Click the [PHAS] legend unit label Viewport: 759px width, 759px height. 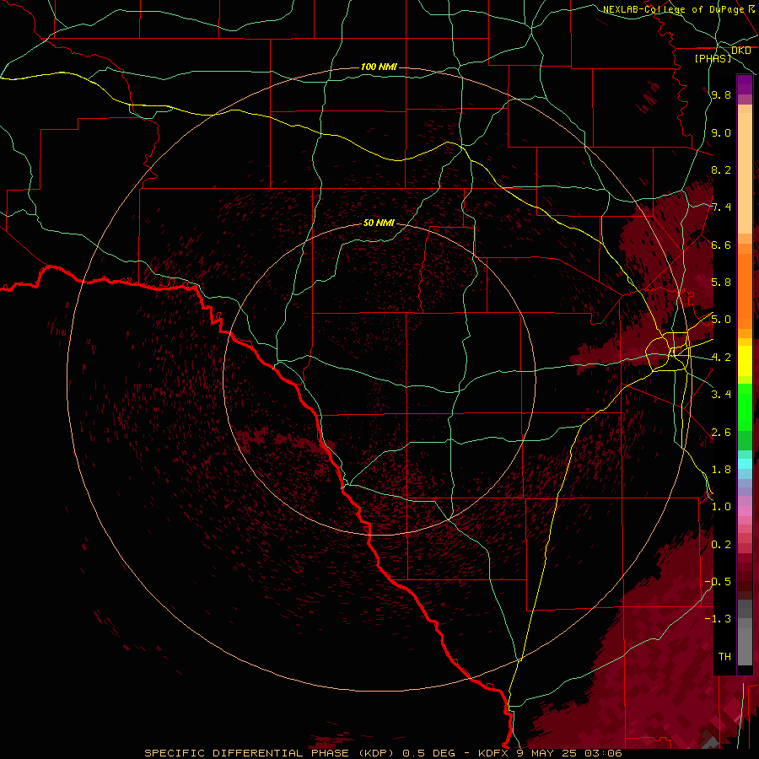[713, 59]
